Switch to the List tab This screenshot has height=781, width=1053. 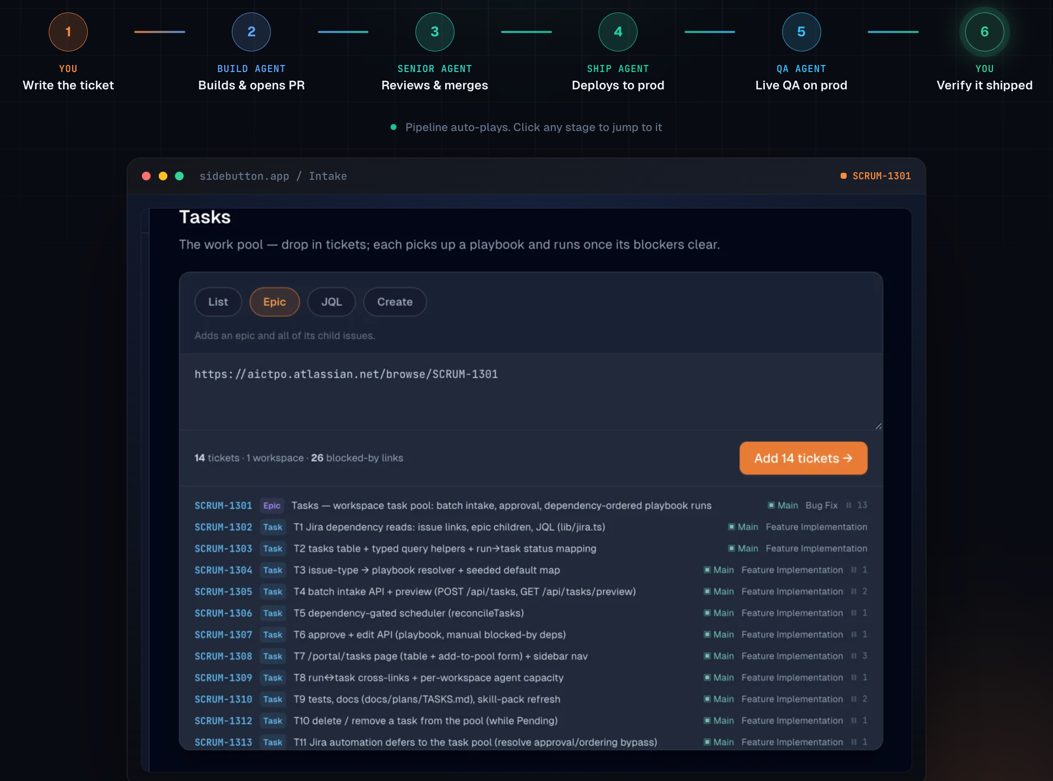tap(218, 302)
